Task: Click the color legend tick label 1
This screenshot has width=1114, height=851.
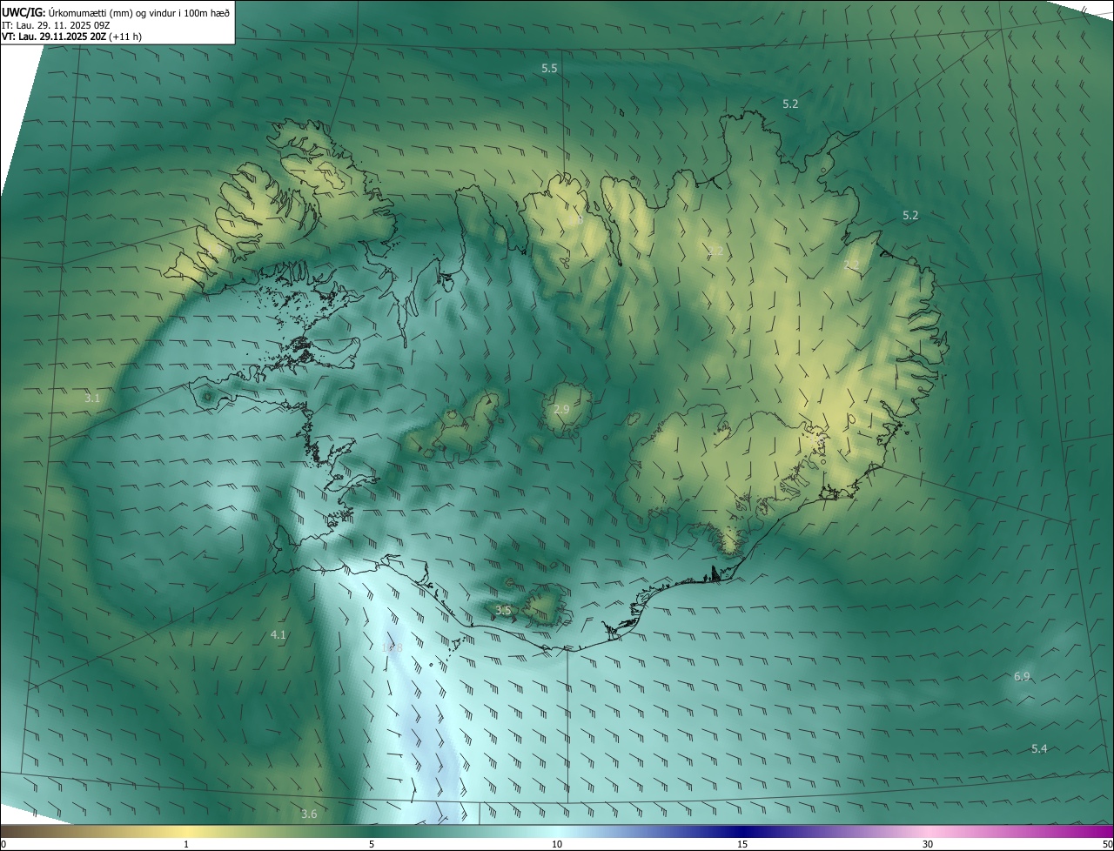Action: 186,844
